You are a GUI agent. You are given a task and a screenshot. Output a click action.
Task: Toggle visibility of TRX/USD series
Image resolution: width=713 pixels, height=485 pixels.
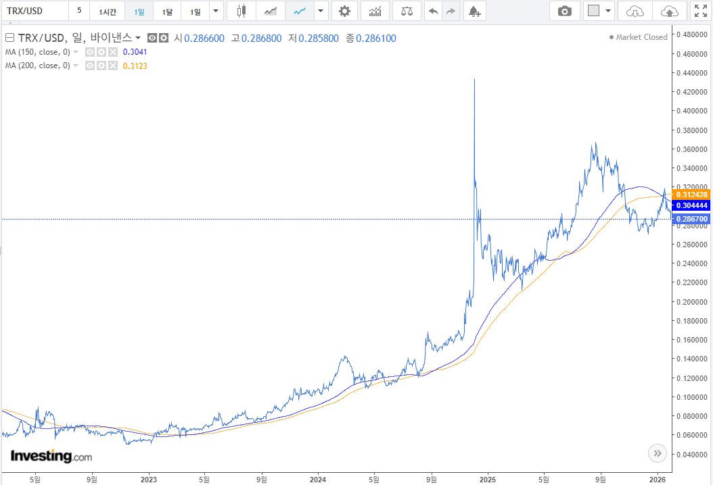(152, 38)
